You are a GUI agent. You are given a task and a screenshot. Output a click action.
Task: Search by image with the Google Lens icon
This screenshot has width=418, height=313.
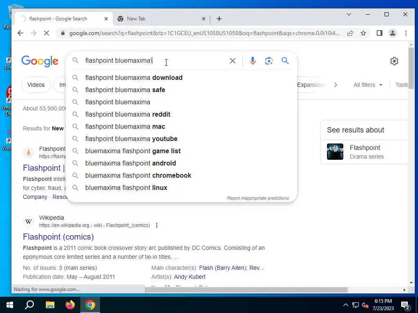click(x=269, y=61)
